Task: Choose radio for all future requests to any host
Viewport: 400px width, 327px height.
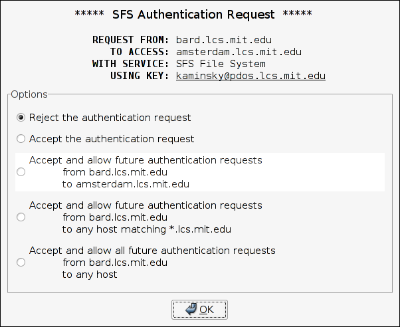Action: tap(21, 263)
